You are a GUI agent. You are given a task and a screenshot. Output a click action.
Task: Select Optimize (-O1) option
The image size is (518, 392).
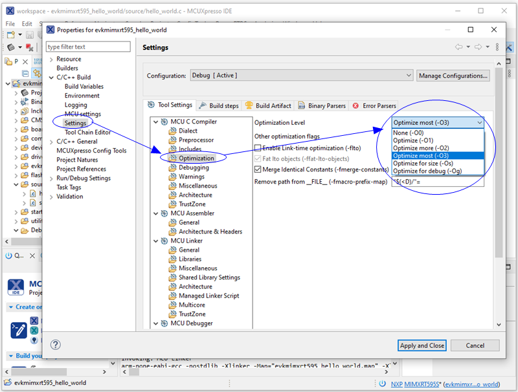click(438, 140)
